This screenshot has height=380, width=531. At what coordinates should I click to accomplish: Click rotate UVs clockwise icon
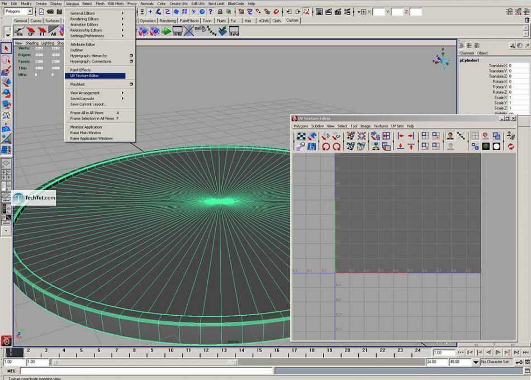tap(336, 146)
